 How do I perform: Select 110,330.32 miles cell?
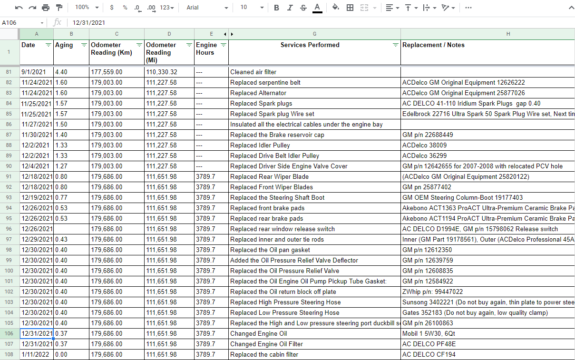(169, 72)
